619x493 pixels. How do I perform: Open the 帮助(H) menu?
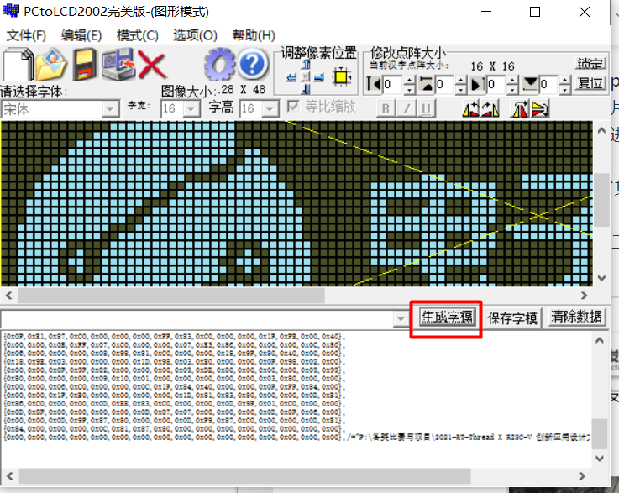pos(254,35)
